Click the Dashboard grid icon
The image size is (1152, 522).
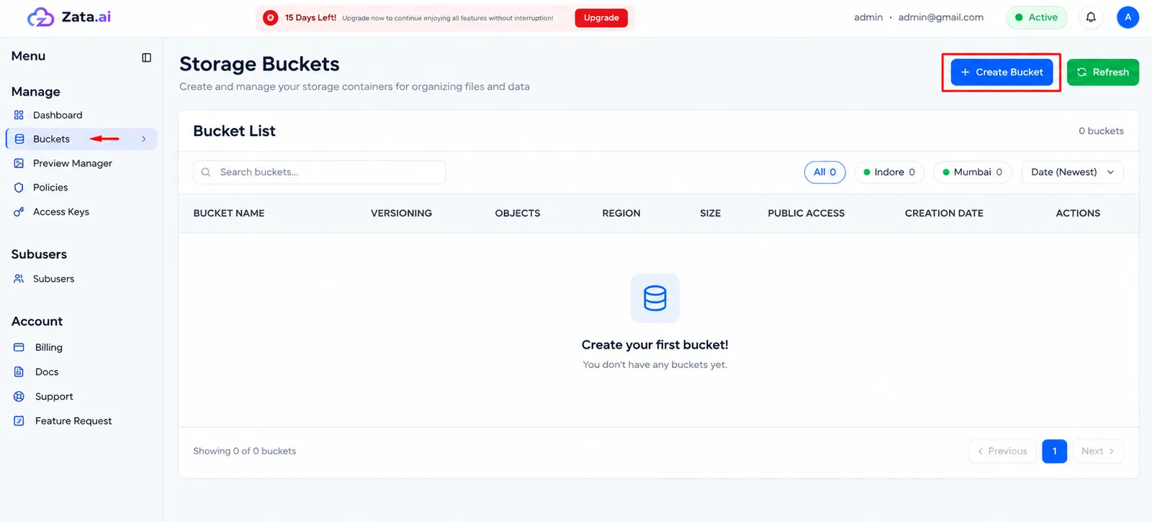(19, 115)
